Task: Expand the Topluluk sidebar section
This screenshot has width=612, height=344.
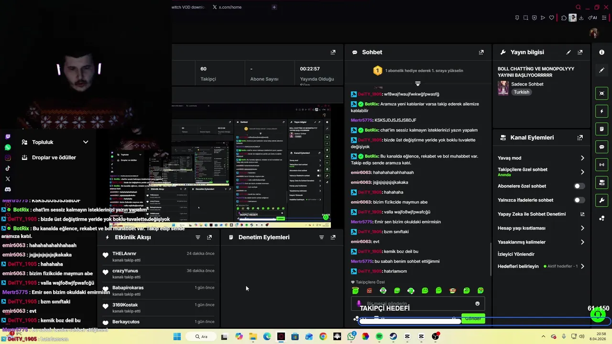Action: 86,142
